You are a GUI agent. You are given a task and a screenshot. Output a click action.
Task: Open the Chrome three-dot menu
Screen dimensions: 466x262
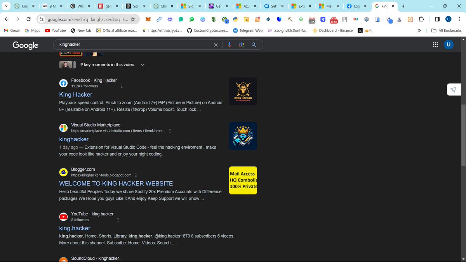[459, 19]
